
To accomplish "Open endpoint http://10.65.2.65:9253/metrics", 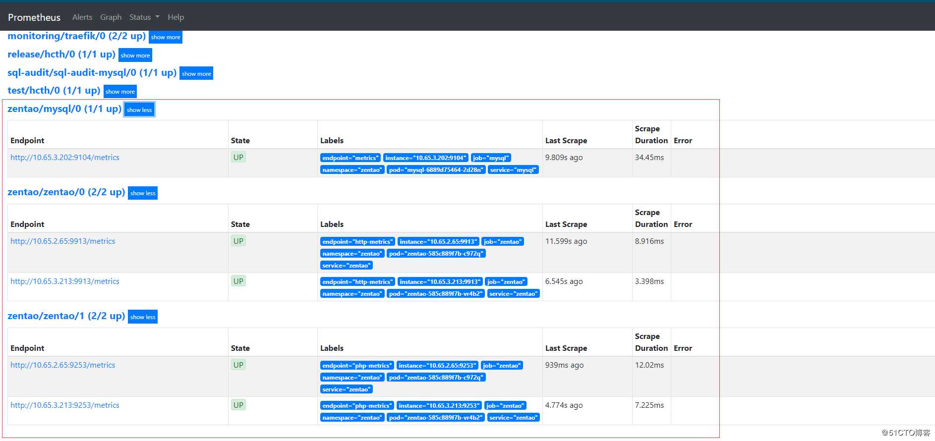I will 63,365.
